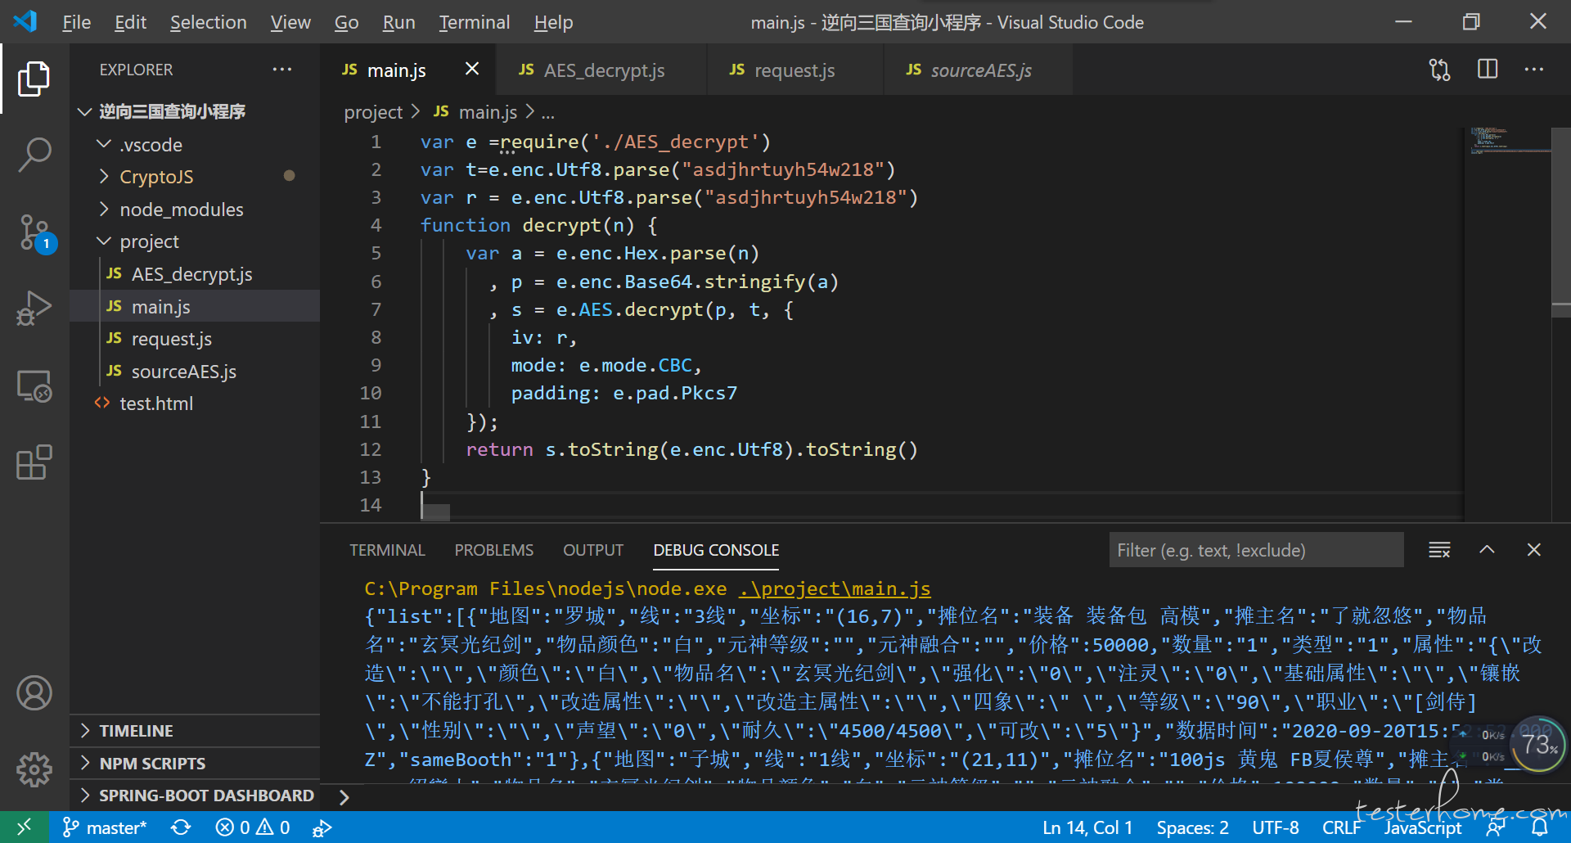1571x843 pixels.
Task: Switch to the TERMINAL panel tab
Action: (387, 550)
